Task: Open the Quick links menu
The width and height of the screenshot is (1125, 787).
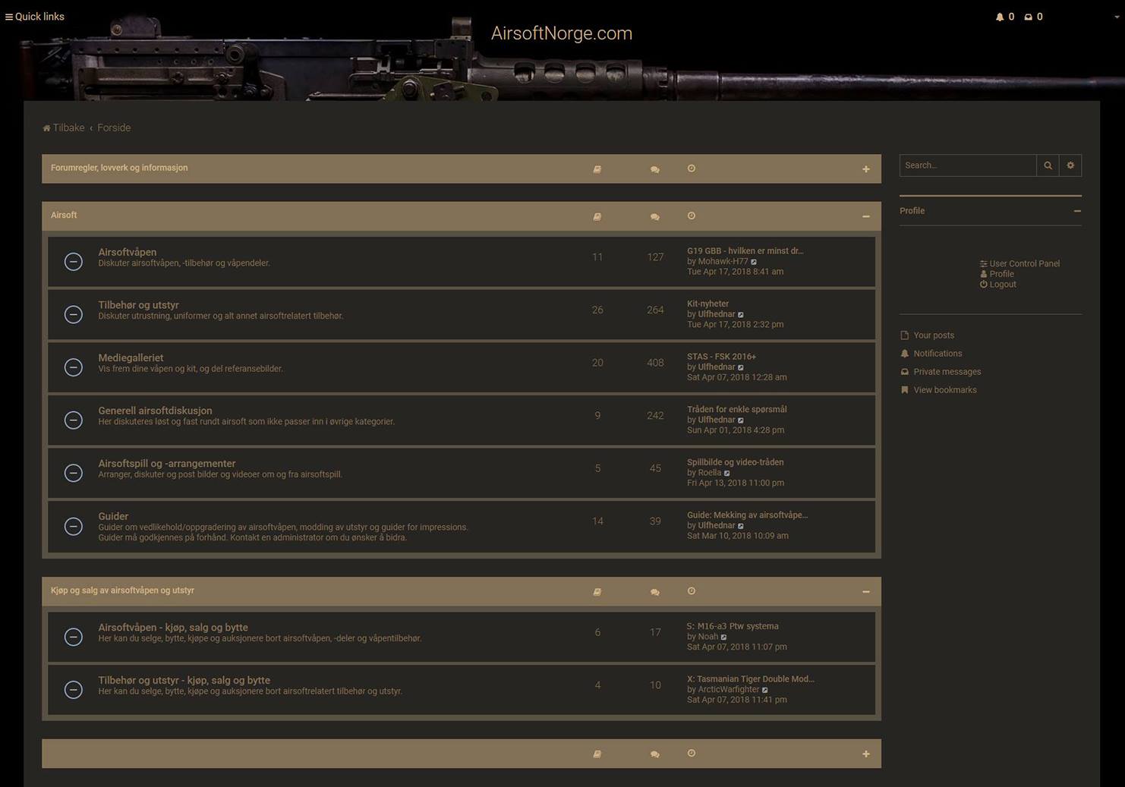Action: click(x=35, y=17)
